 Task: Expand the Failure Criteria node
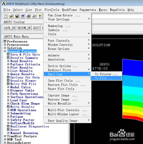[8, 64]
